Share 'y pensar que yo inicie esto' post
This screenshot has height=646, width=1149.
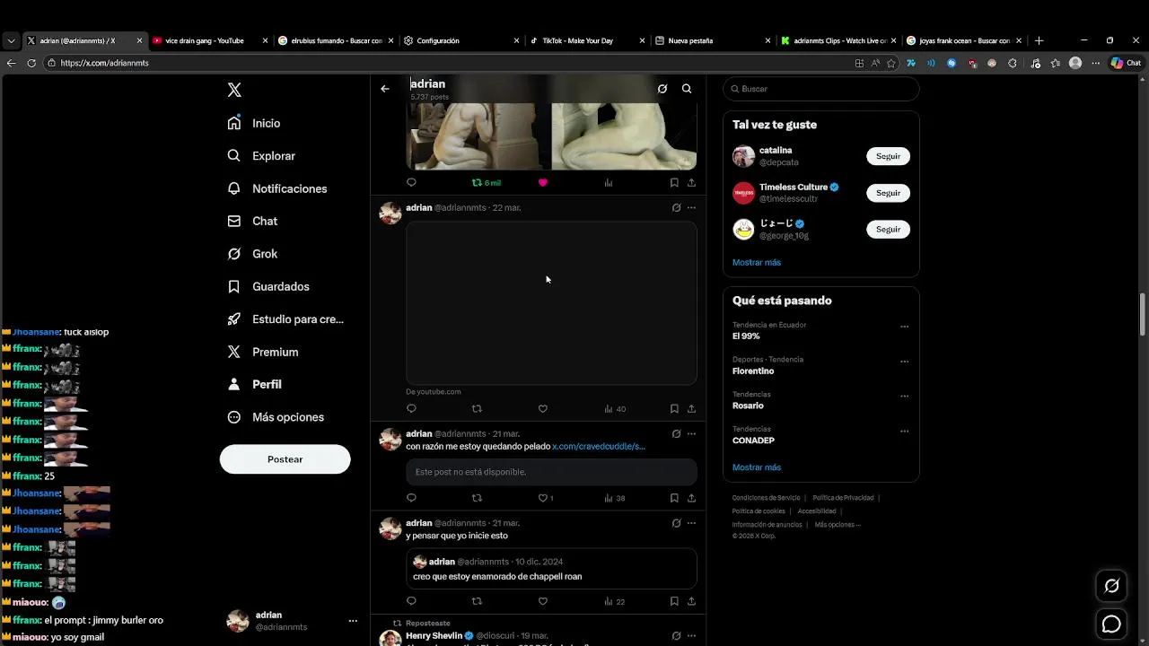[691, 601]
